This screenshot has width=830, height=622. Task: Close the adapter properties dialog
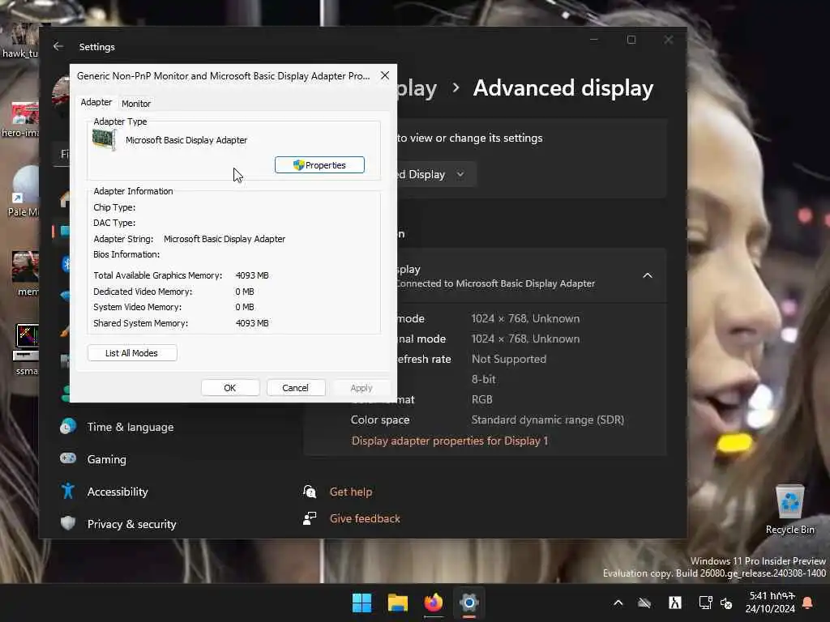coord(385,75)
